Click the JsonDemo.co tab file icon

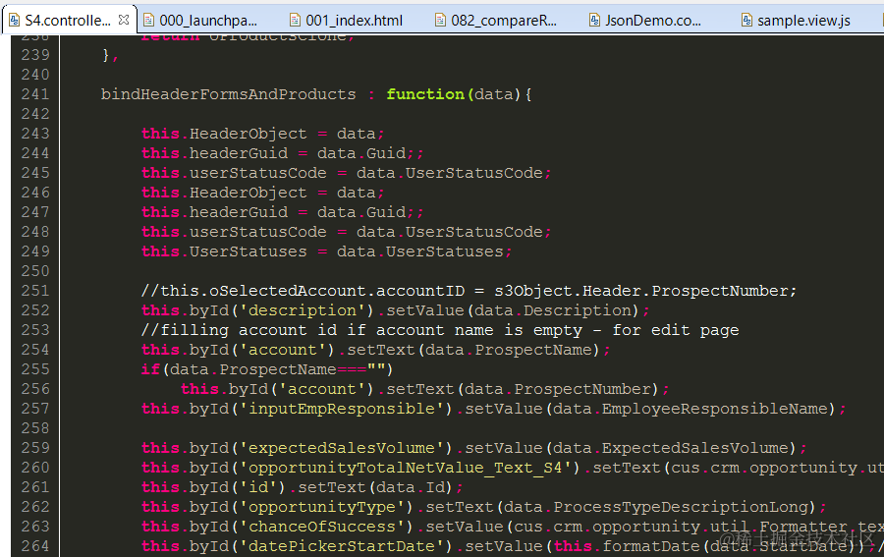click(x=595, y=21)
